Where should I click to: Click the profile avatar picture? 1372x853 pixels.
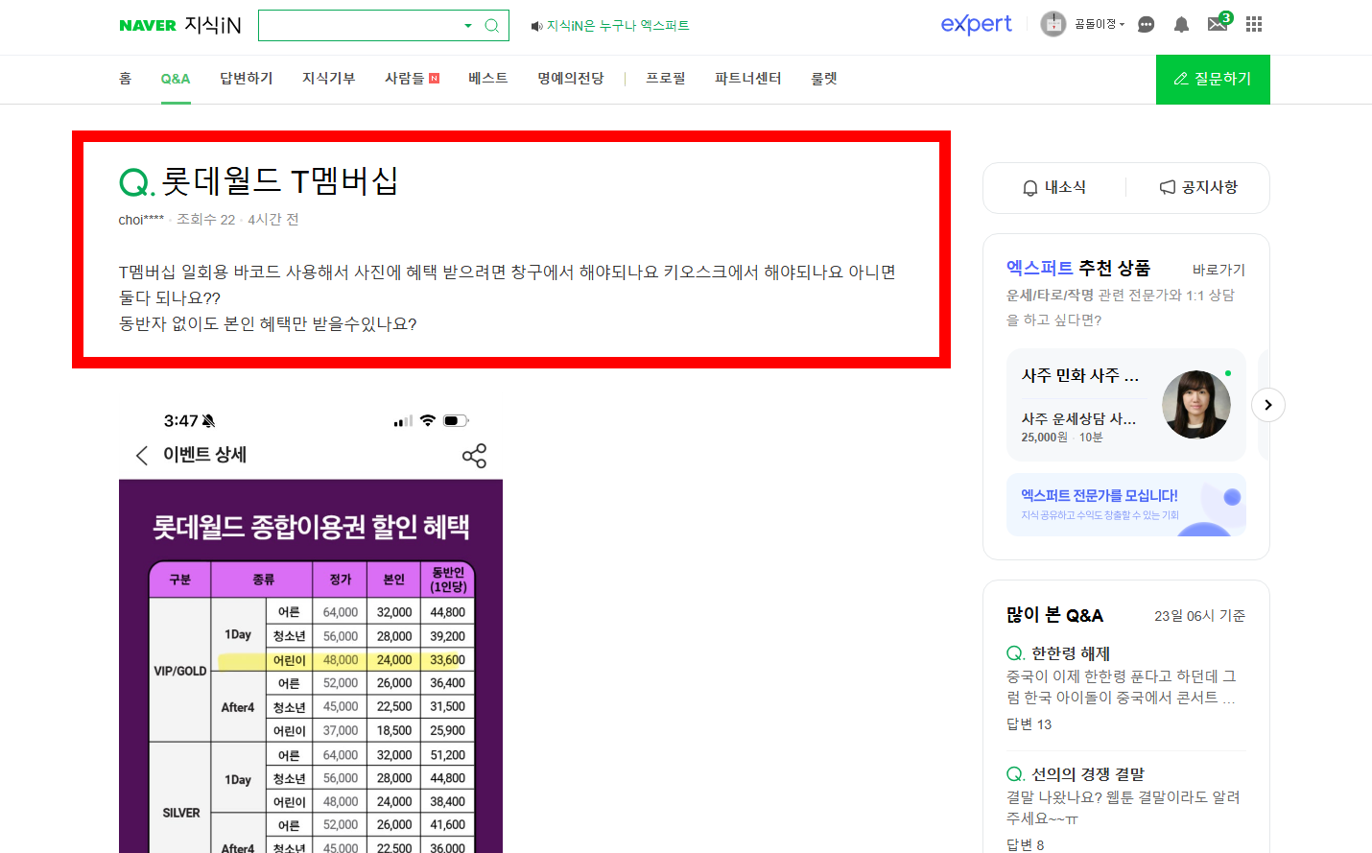coord(1053,24)
